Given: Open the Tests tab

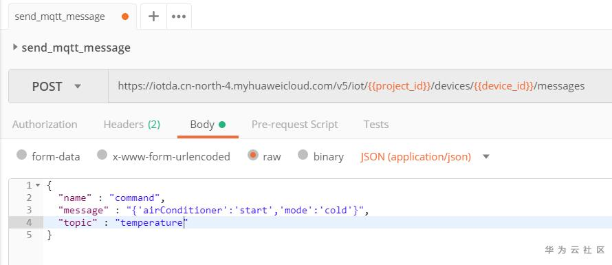Looking at the screenshot, I should 376,125.
